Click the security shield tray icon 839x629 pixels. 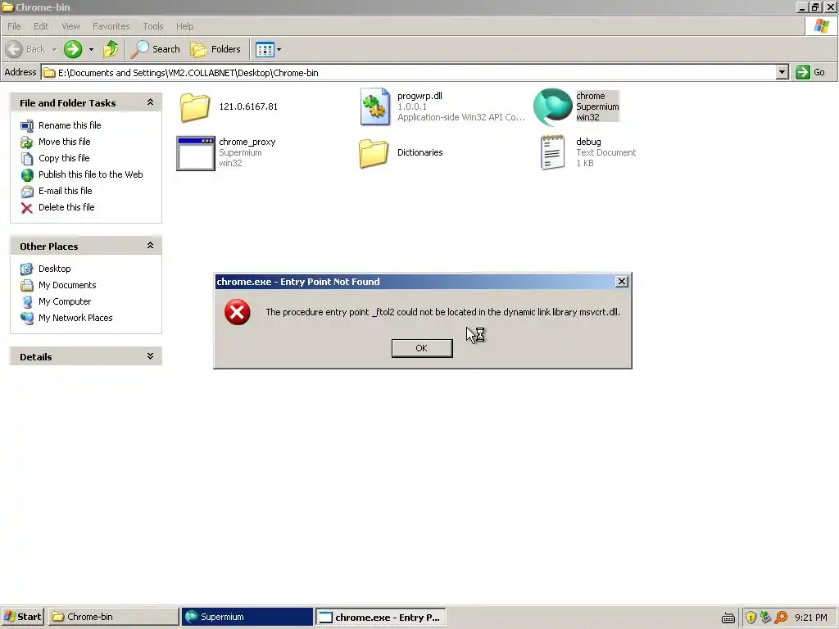(751, 618)
